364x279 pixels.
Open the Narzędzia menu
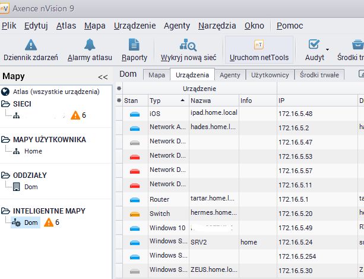pyautogui.click(x=217, y=26)
